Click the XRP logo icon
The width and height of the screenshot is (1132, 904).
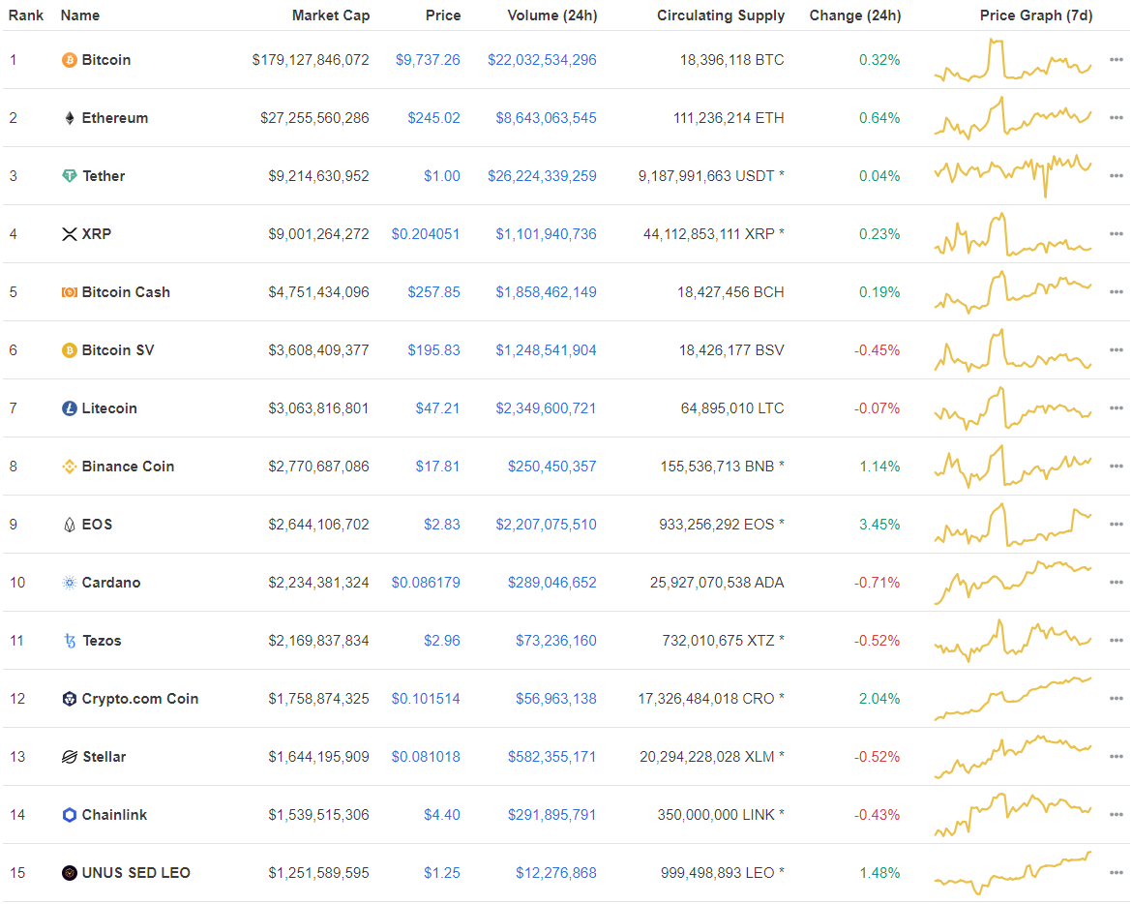[x=70, y=234]
